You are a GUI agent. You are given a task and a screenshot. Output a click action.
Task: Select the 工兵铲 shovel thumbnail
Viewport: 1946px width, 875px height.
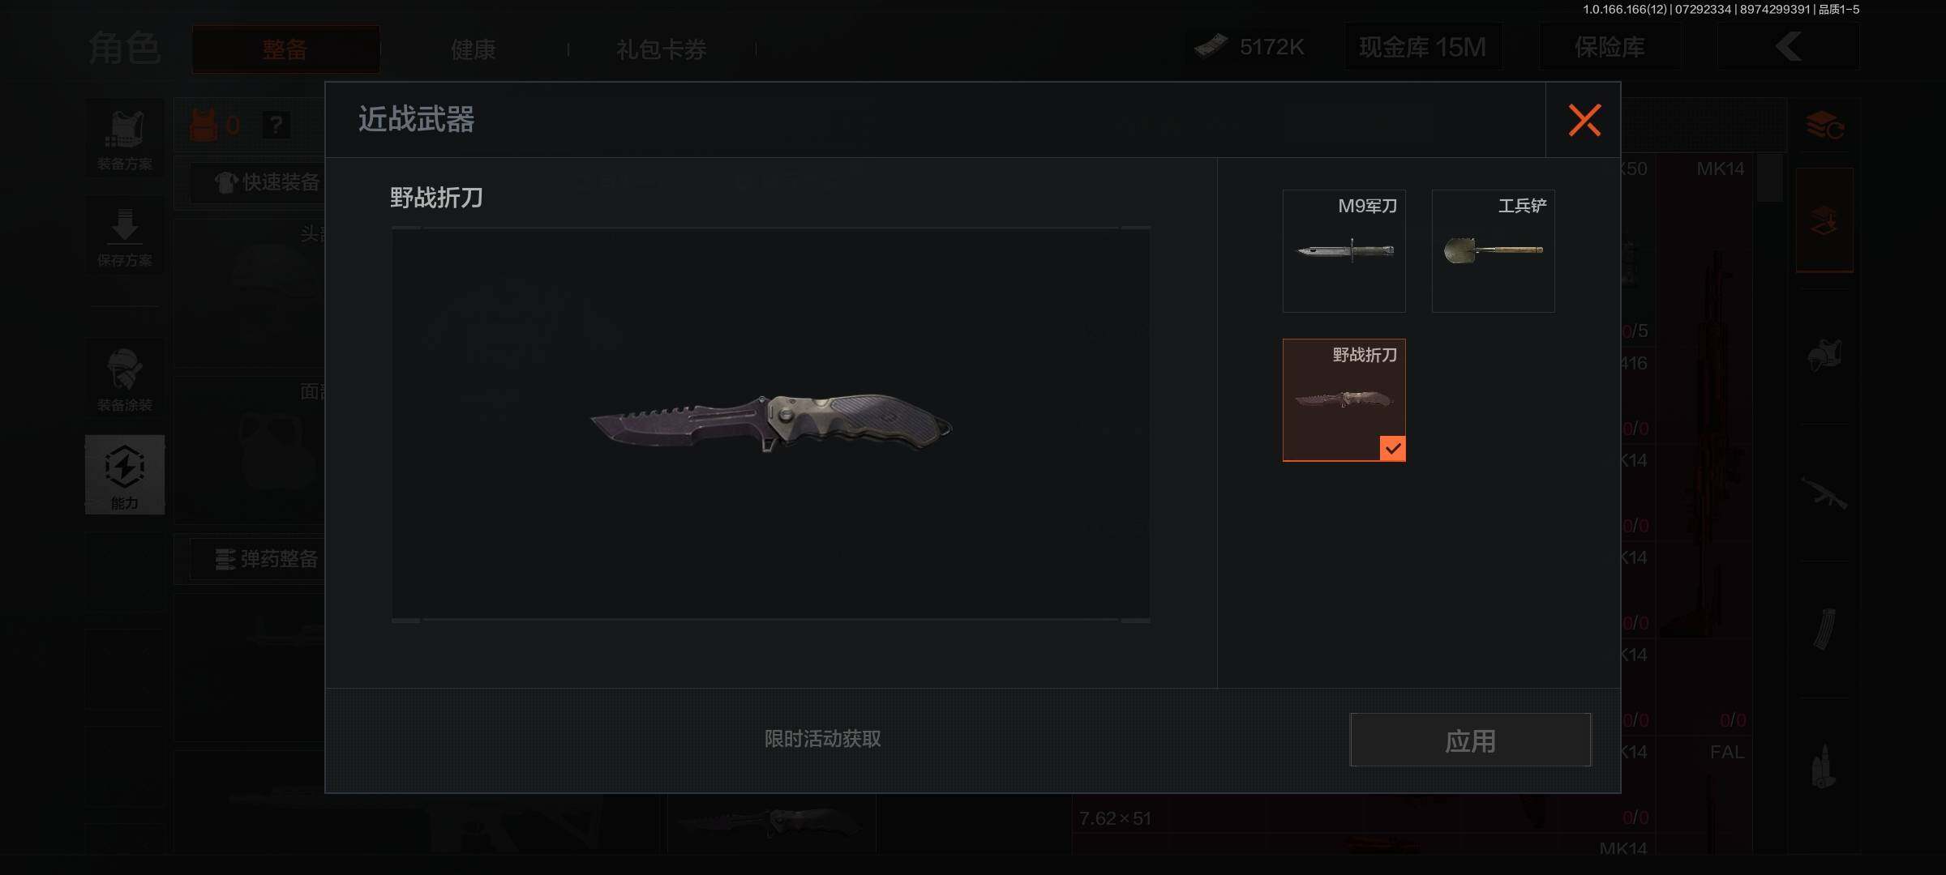coord(1493,251)
